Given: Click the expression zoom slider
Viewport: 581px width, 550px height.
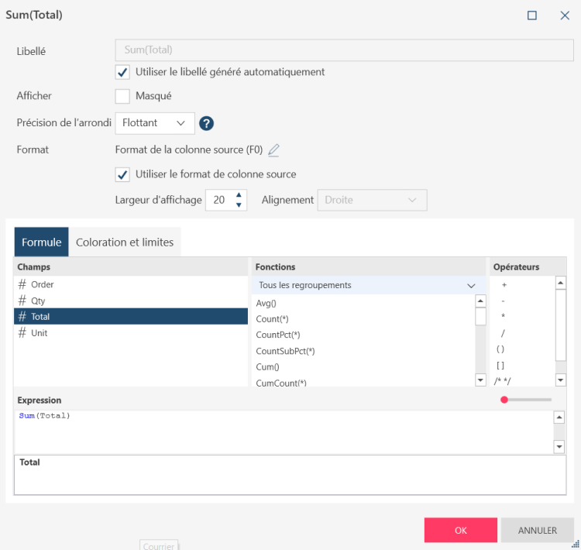Looking at the screenshot, I should (x=527, y=400).
